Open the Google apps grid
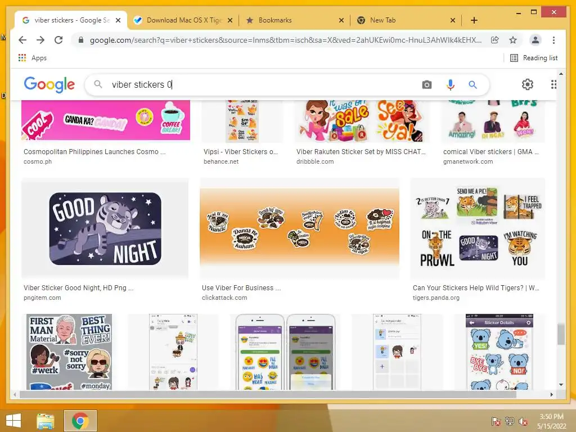Viewport: 576px width, 432px height. 553,84
